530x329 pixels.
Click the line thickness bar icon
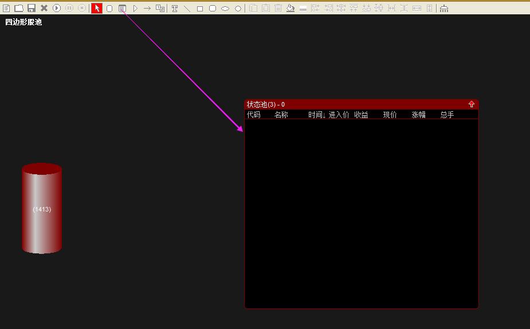click(303, 9)
